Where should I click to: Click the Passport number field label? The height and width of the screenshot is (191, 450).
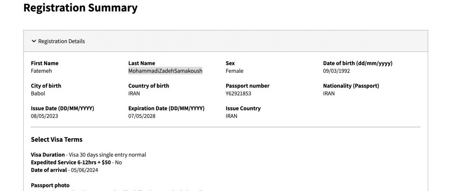pos(248,86)
